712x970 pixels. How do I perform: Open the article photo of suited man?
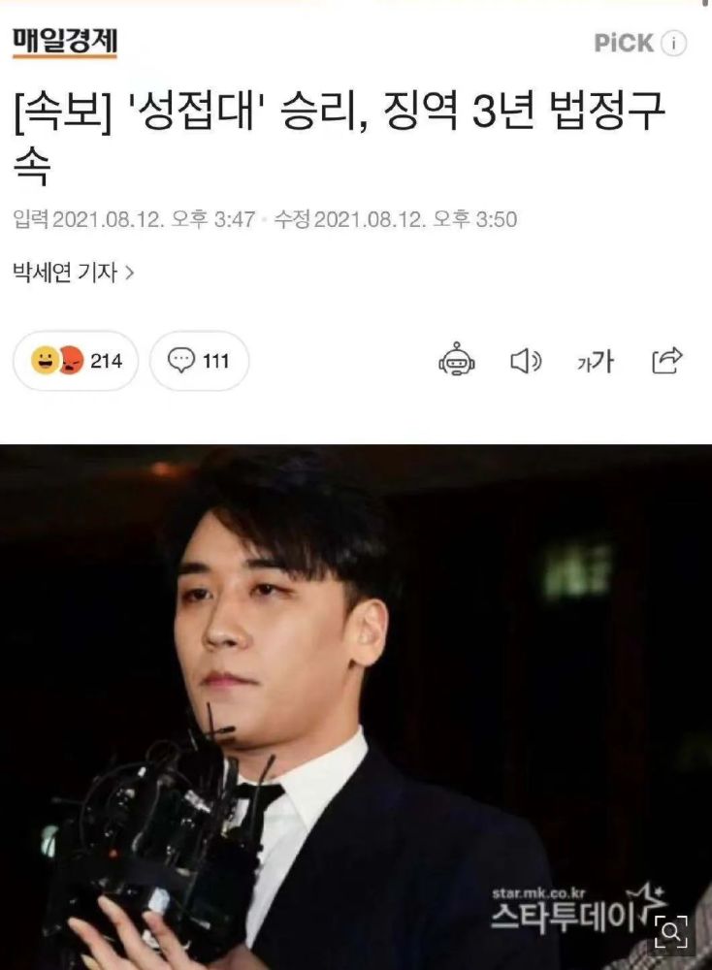[x=356, y=707]
